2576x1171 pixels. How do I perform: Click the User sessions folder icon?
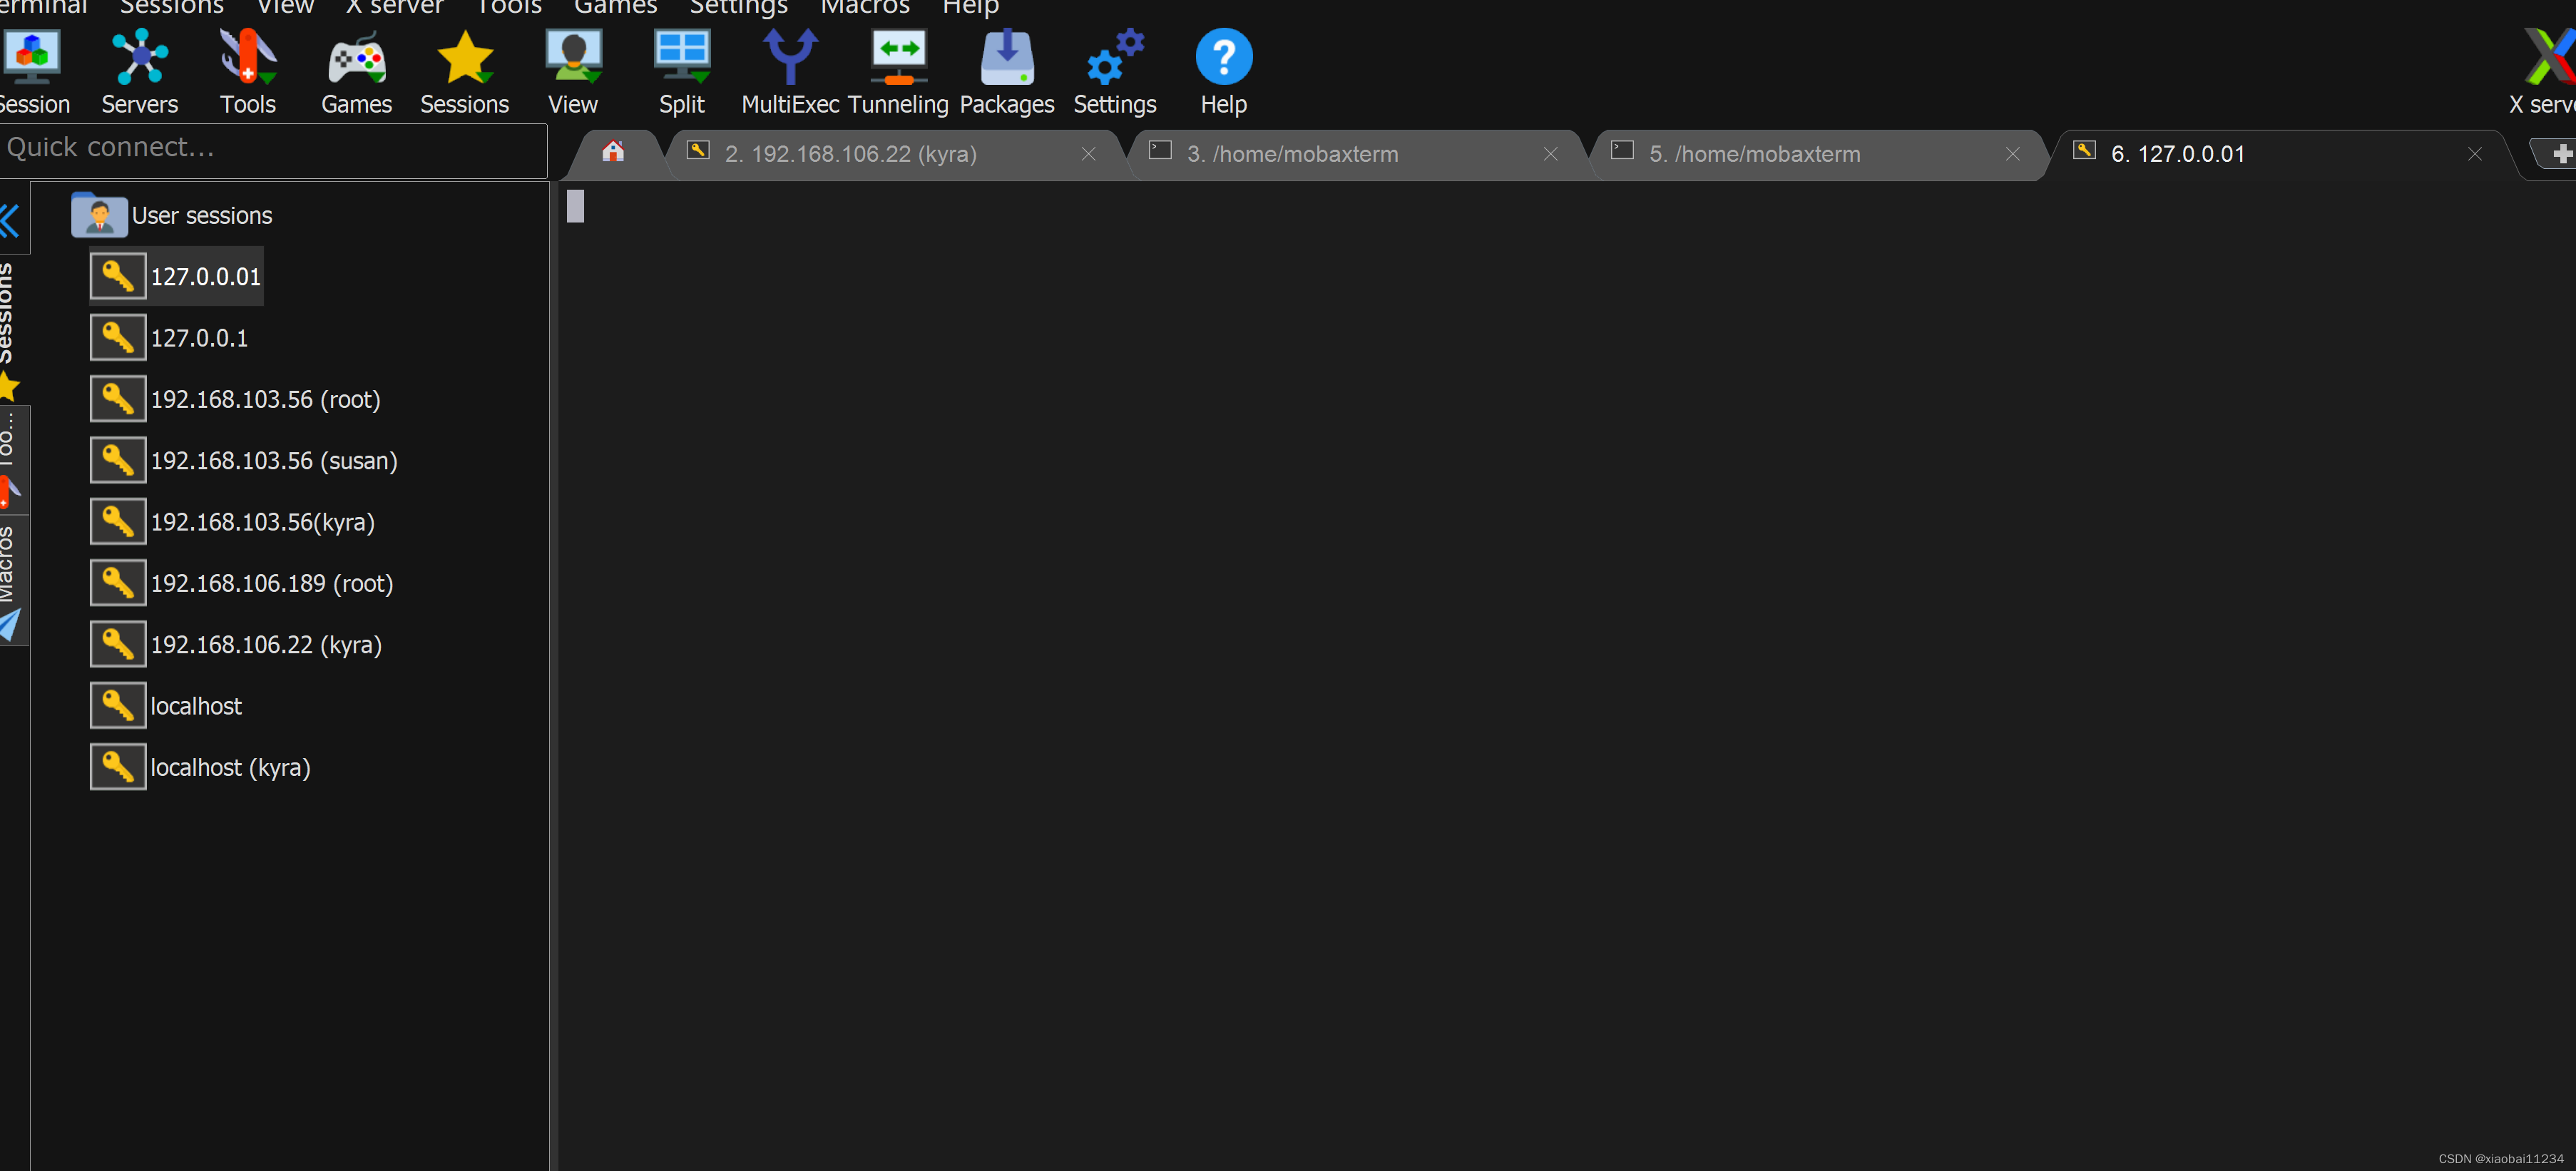tap(99, 215)
